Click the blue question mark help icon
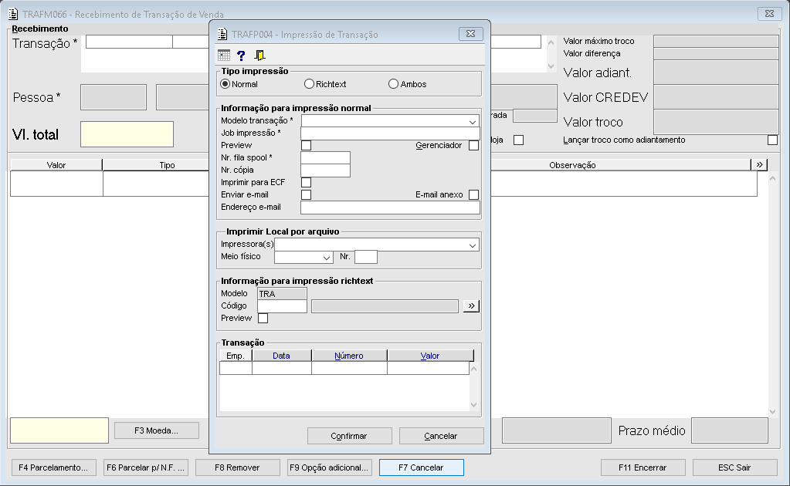 [x=242, y=56]
